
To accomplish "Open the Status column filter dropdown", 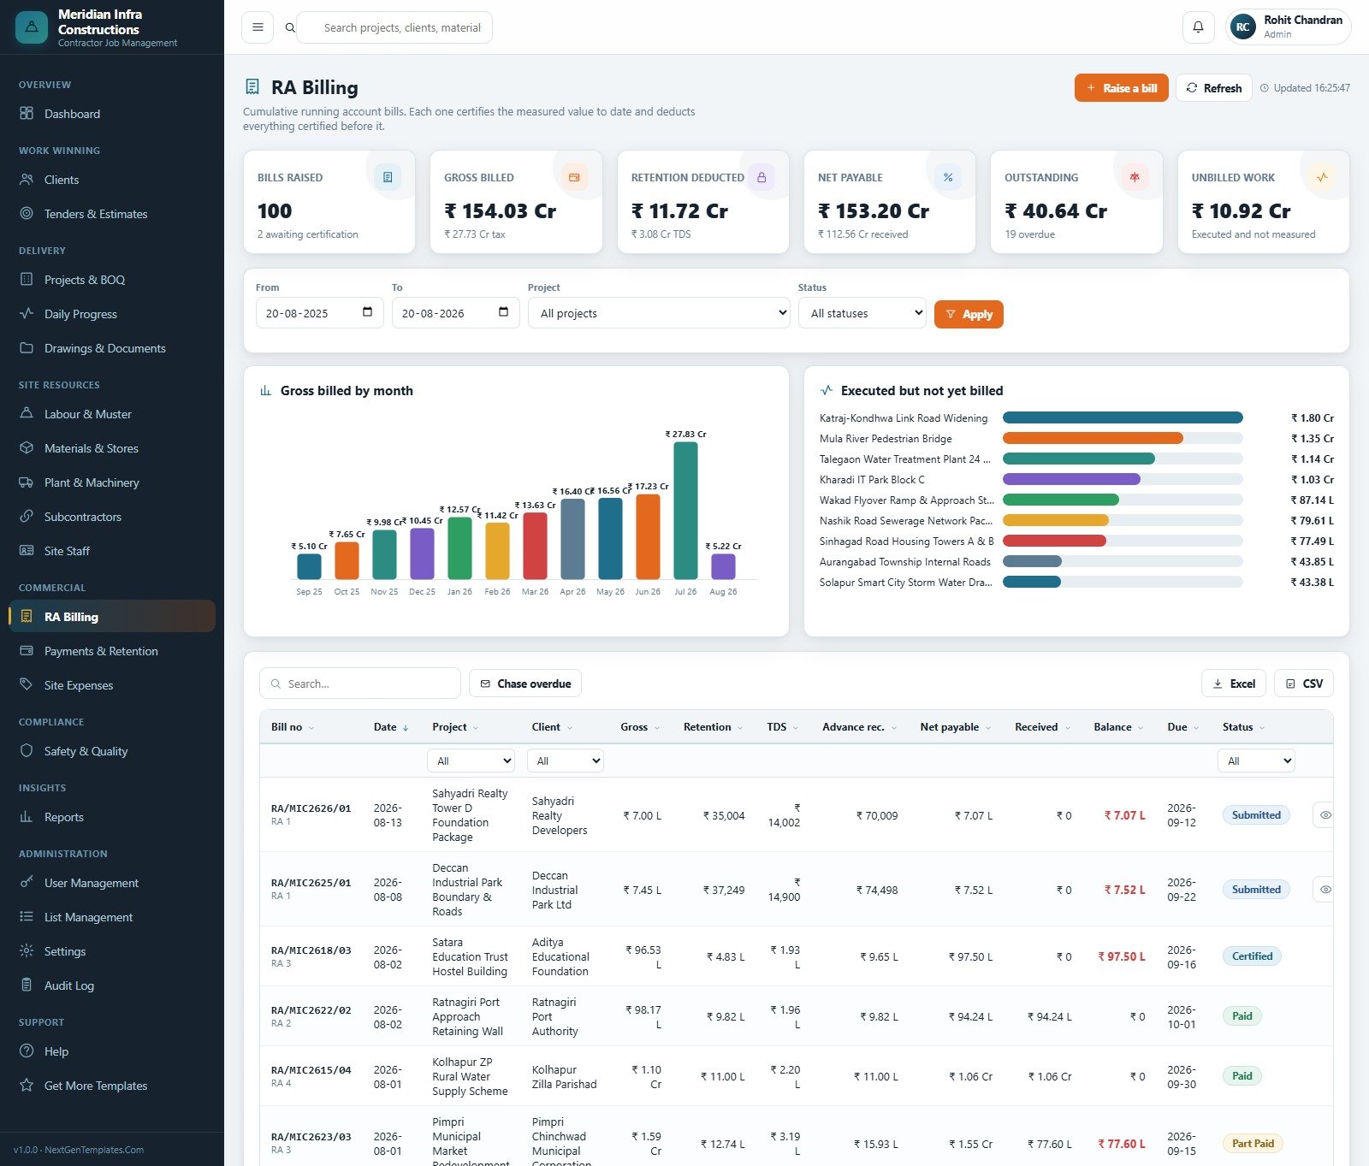I will point(1256,761).
